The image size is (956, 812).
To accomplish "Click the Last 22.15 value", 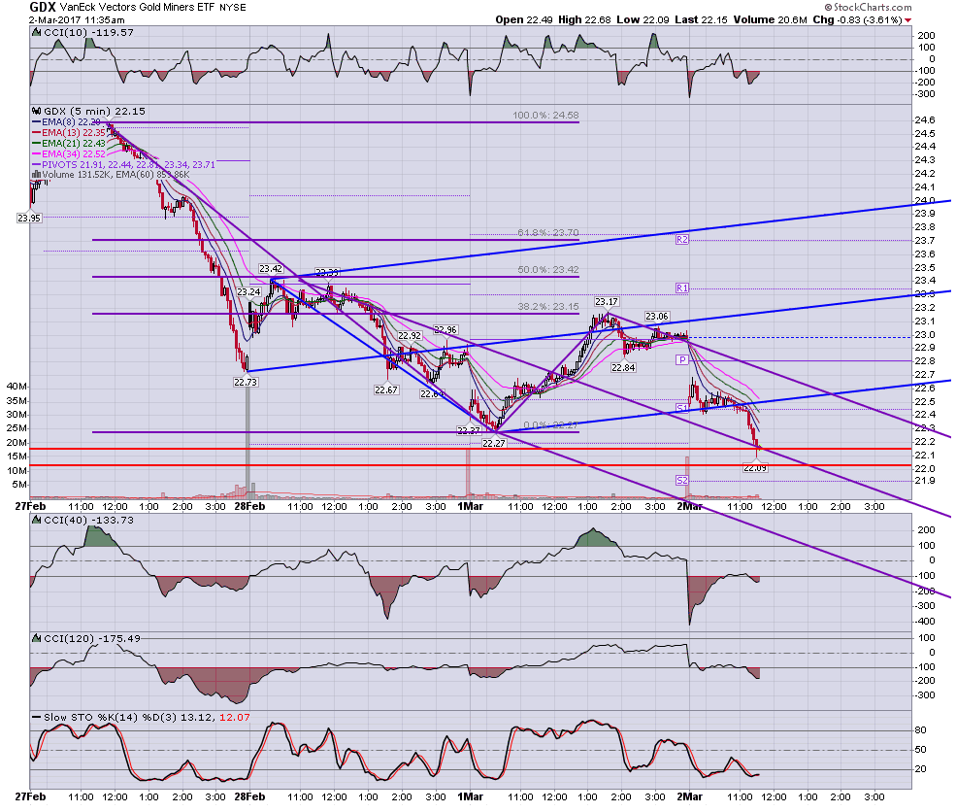I will tap(701, 19).
